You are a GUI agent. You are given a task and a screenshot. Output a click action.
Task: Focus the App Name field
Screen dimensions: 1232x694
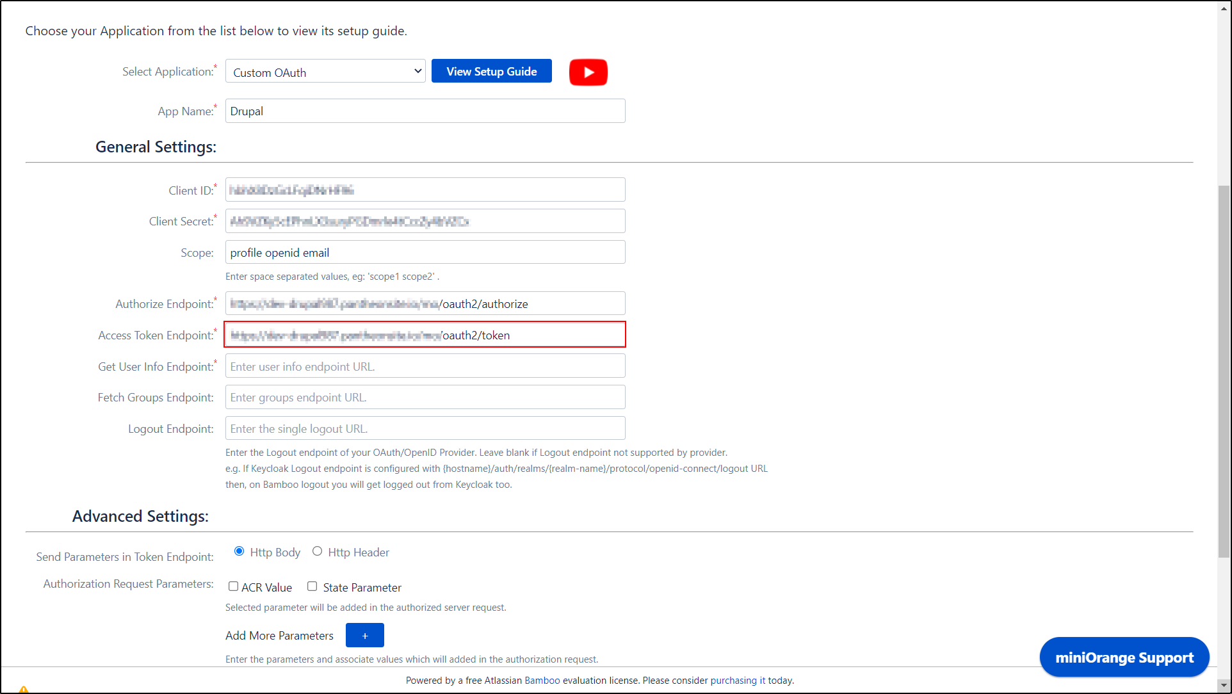(x=425, y=111)
